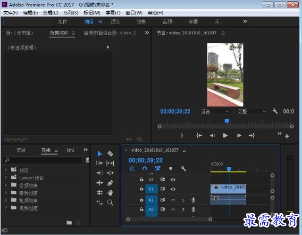Viewport: 302px width, 235px height.
Task: Switch to 效果控件 tab
Action: pos(59,33)
